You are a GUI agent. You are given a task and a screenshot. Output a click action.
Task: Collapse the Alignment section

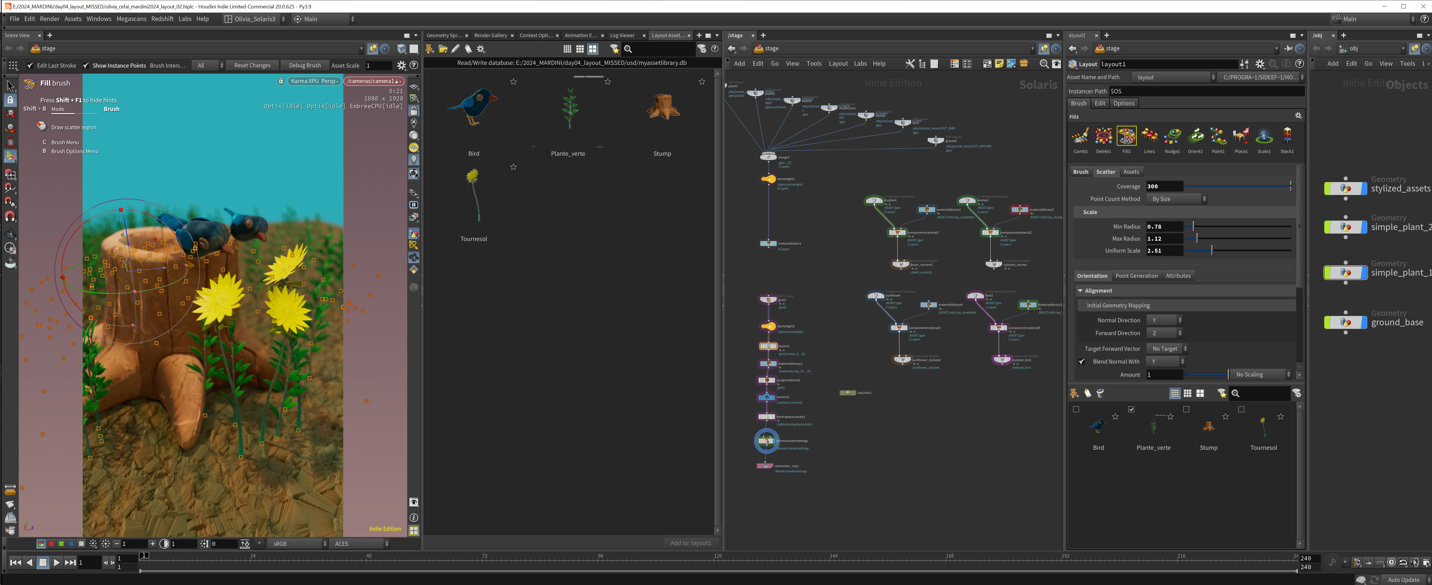click(1080, 291)
